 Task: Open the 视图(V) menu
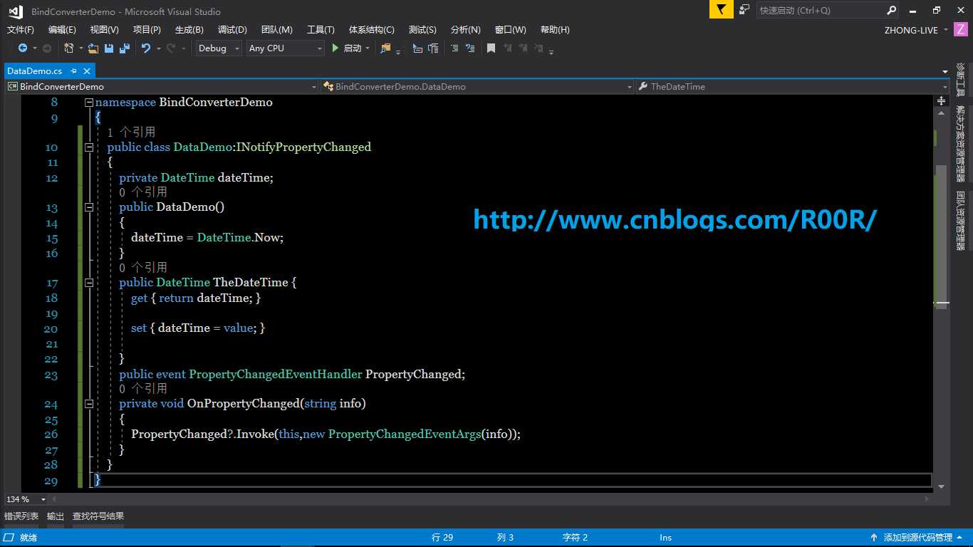[x=104, y=30]
